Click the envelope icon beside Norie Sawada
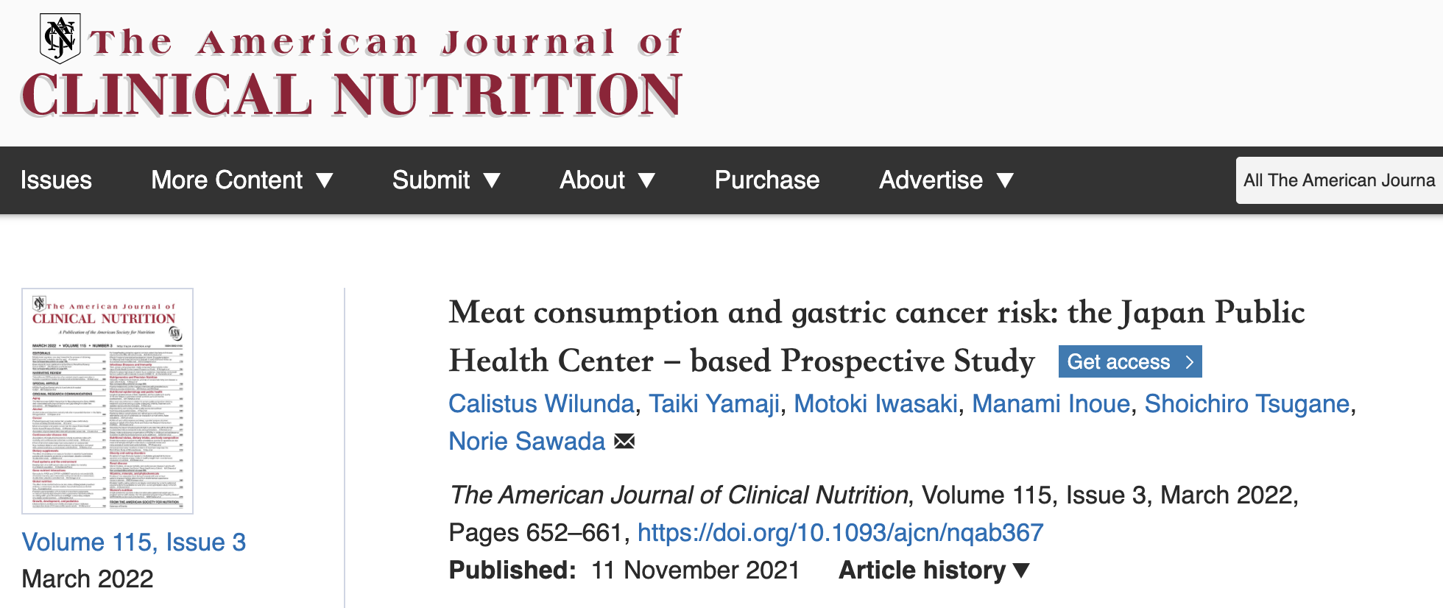Screen dimensions: 1443x608 [624, 442]
